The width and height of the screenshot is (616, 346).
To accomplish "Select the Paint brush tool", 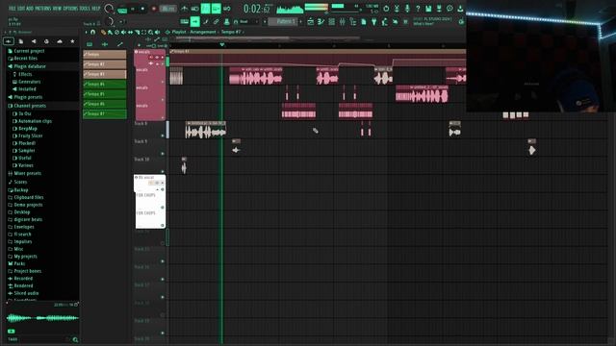I will (x=110, y=32).
